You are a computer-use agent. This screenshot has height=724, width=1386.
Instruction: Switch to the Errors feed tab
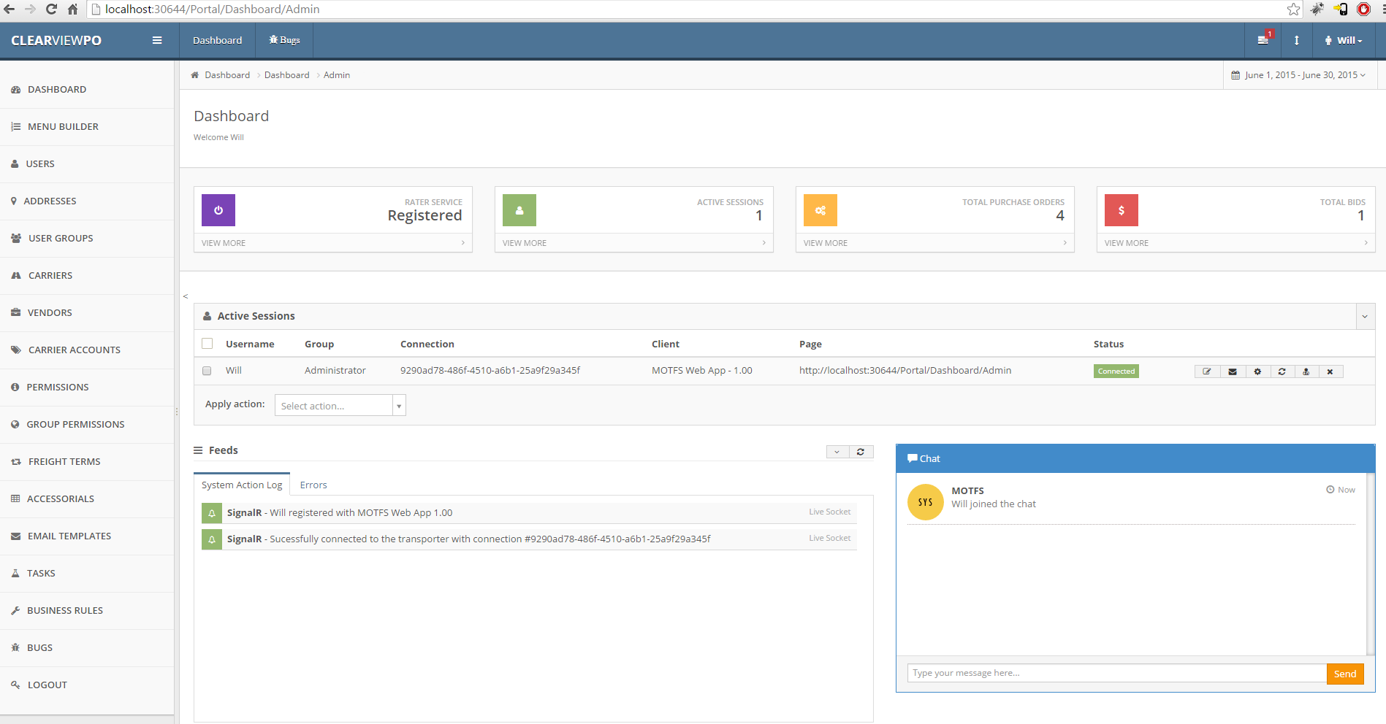tap(313, 485)
